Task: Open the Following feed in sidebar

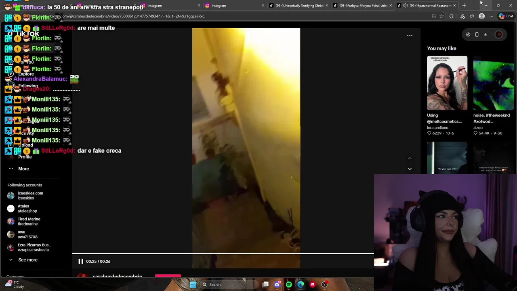Action: pos(28,86)
